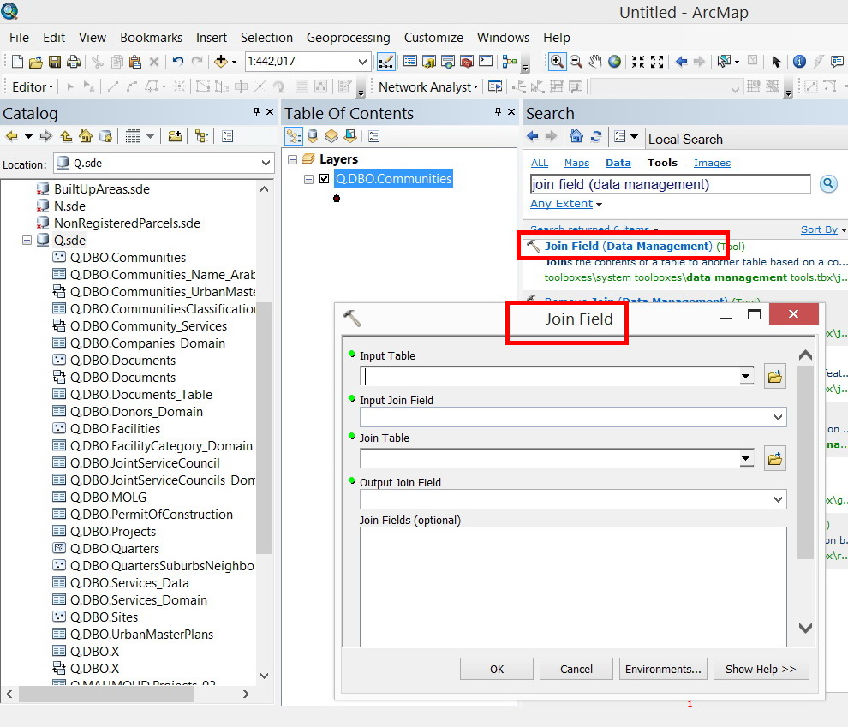Select the Zoom Out tool

(x=576, y=61)
